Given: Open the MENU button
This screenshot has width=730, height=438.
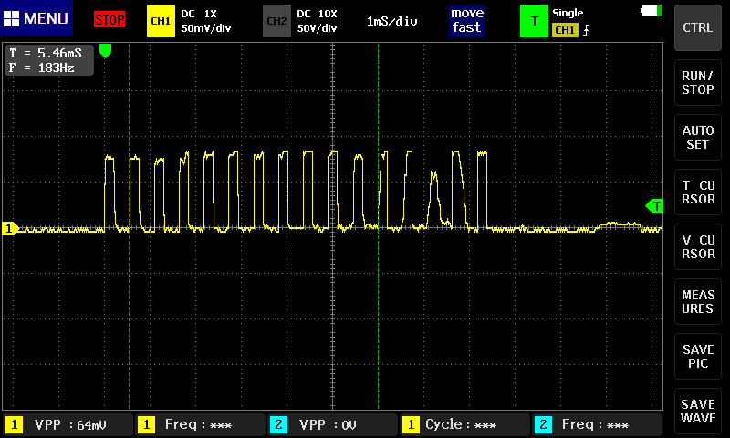Looking at the screenshot, I should tap(36, 18).
